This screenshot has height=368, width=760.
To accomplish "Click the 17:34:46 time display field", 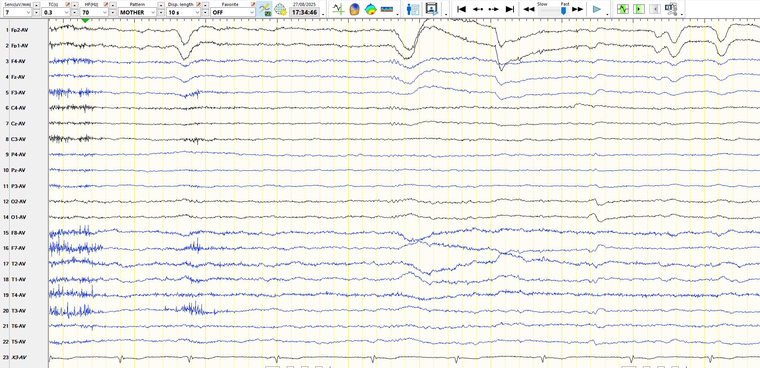I will pos(304,12).
